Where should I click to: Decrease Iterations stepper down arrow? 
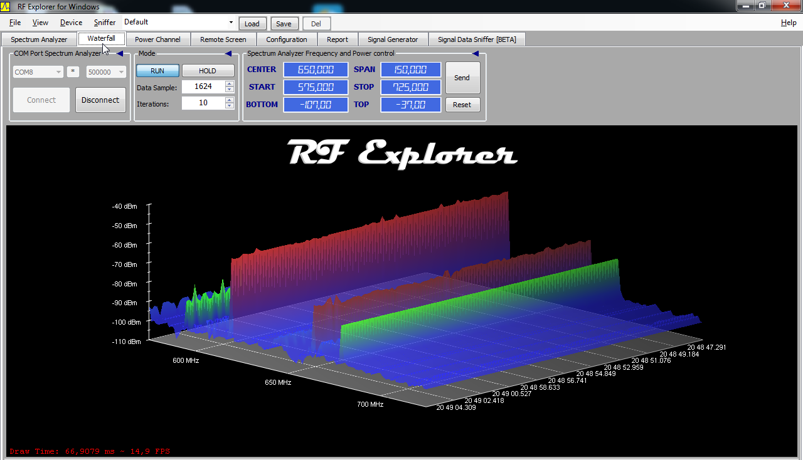coord(230,106)
